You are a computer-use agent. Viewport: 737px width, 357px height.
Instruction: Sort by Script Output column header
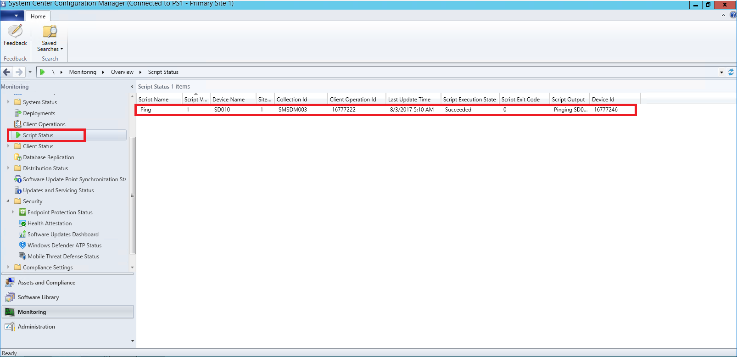[569, 99]
